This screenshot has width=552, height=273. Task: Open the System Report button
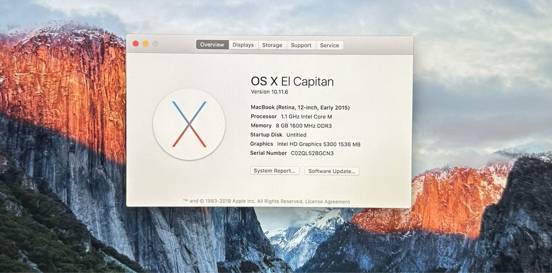(x=274, y=171)
